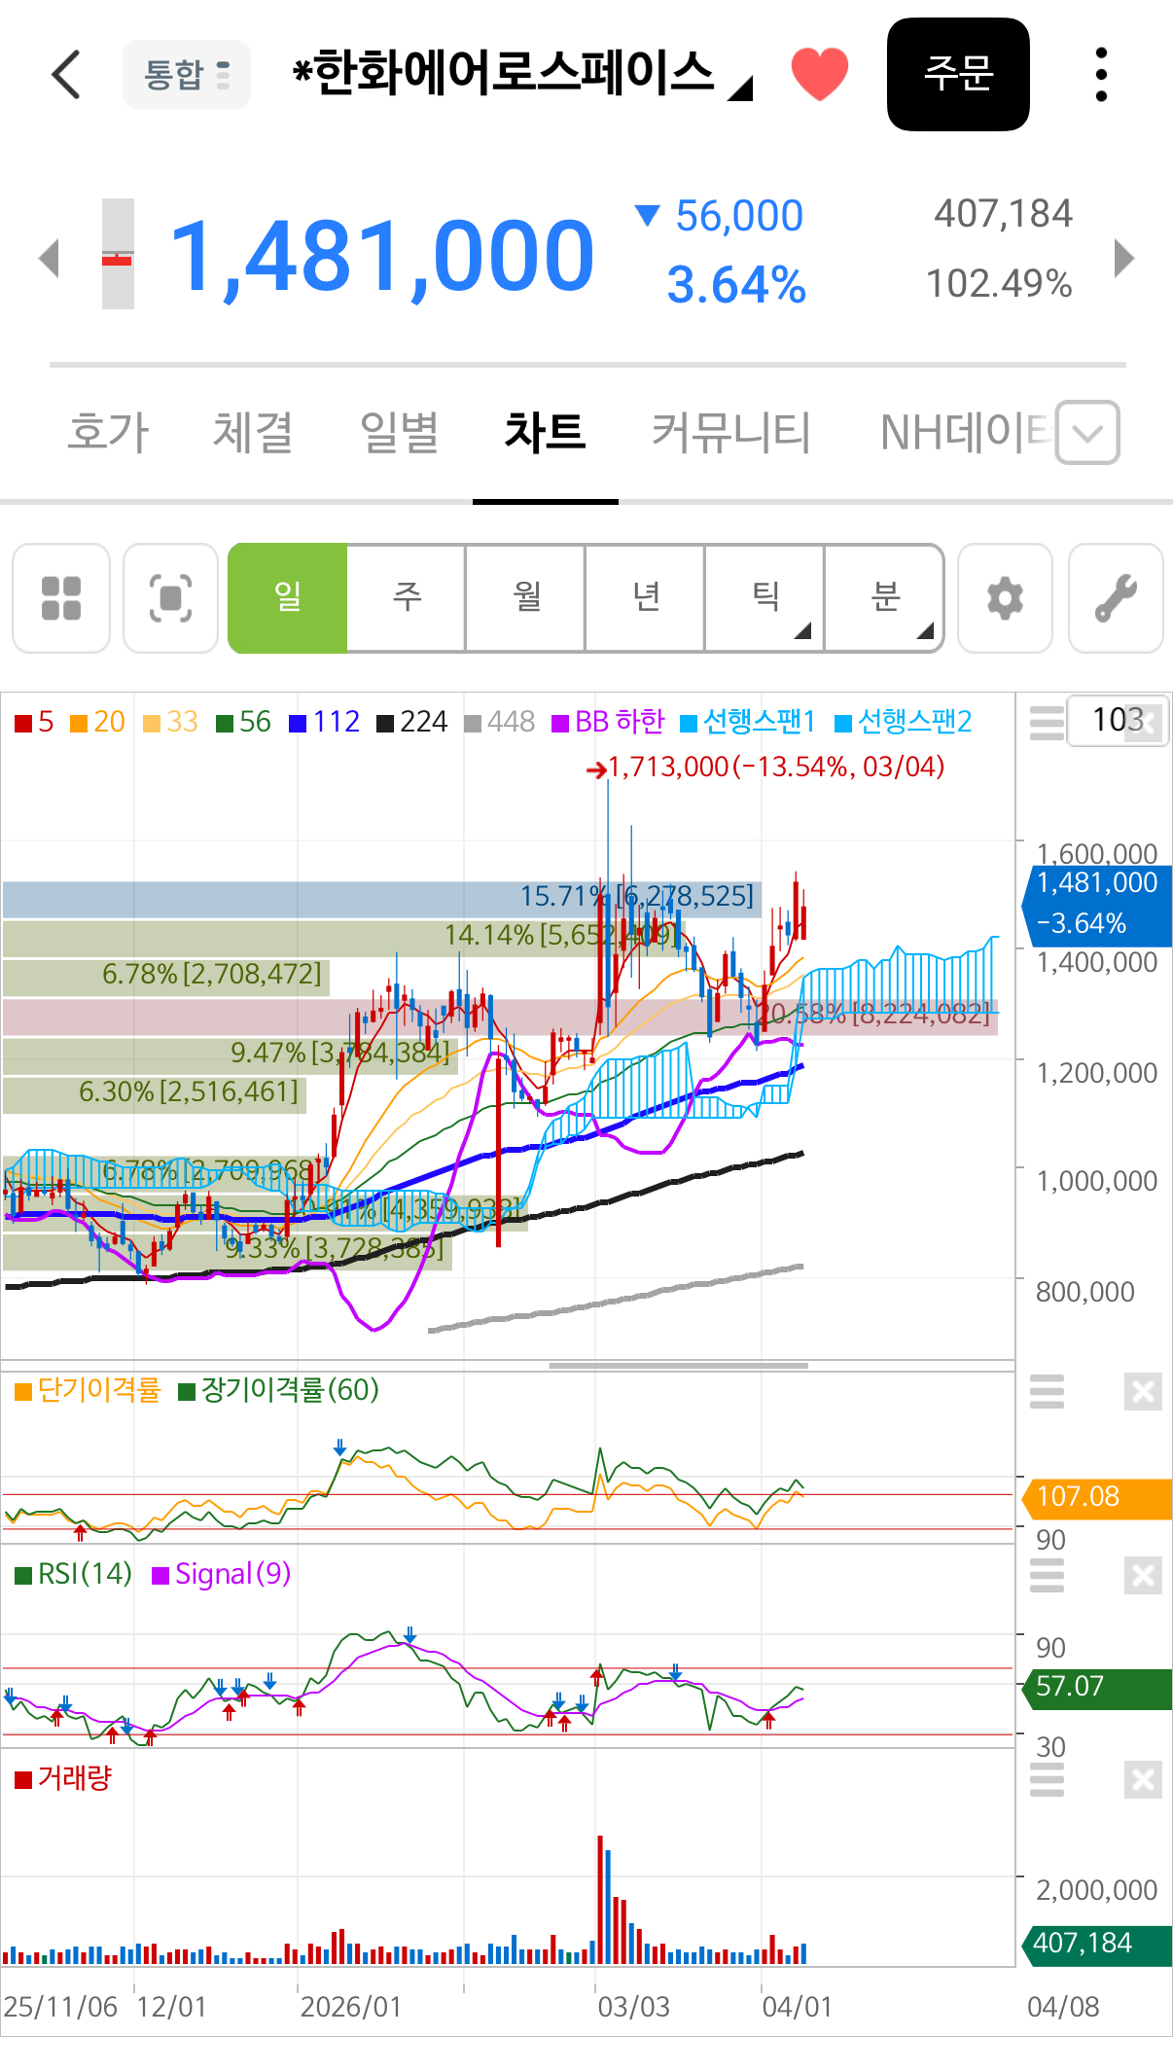The width and height of the screenshot is (1173, 2072).
Task: Tap the 거래량 legend label
Action: point(64,1778)
